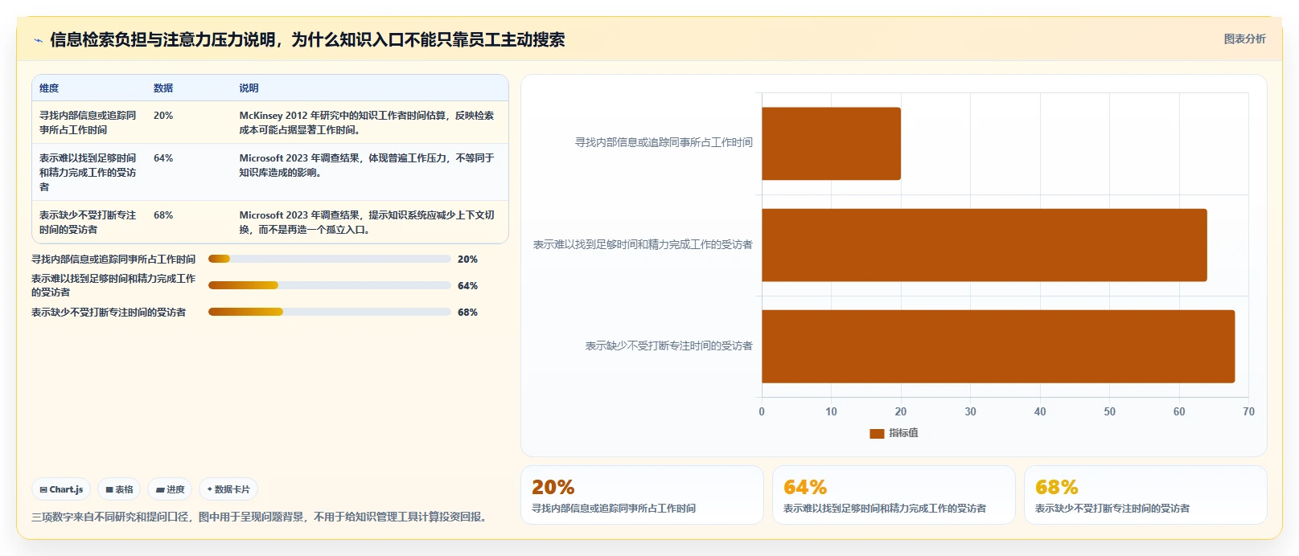Click the 68% cell in the table
Viewport: 1299px width, 556px height.
click(163, 215)
